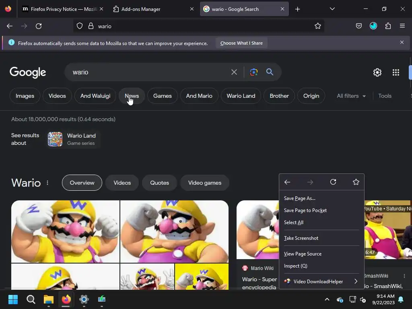Open the Windows Start menu
This screenshot has width=412, height=309.
point(13,299)
